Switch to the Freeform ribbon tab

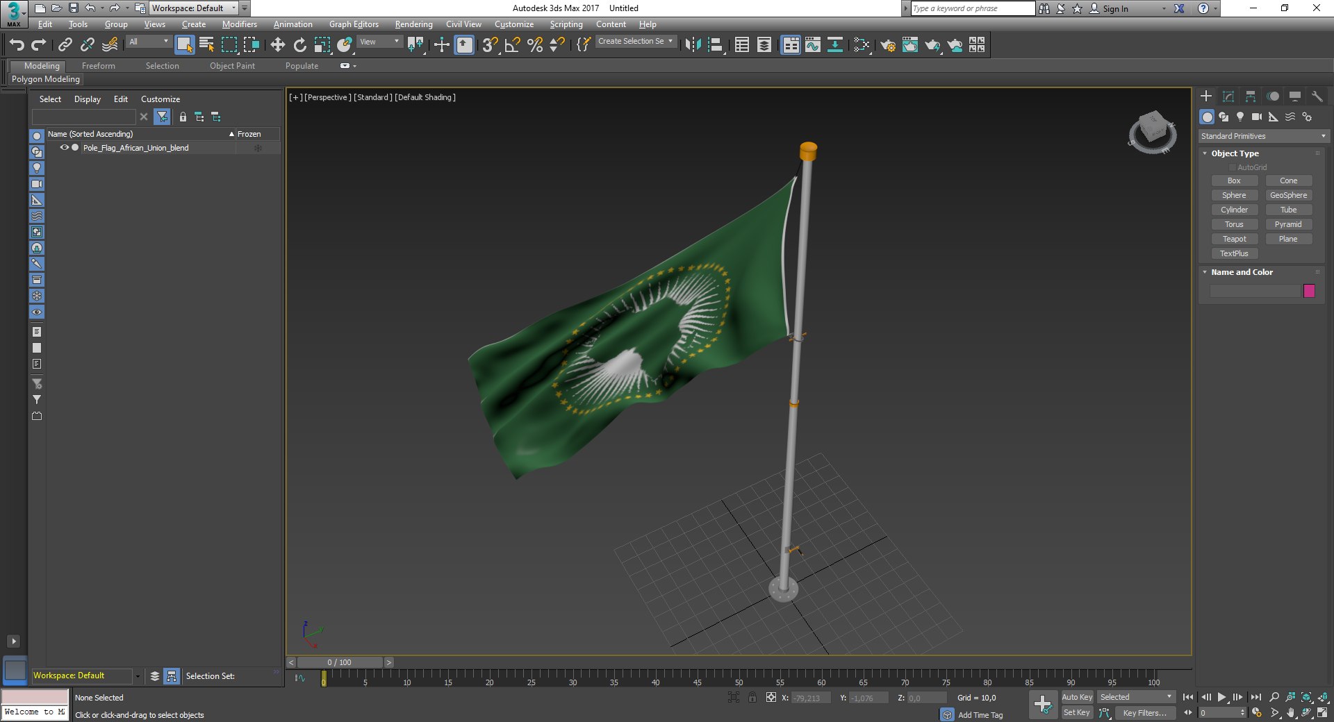99,66
